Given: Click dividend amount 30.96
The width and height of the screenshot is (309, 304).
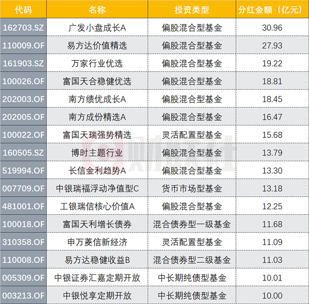Looking at the screenshot, I should tap(272, 27).
